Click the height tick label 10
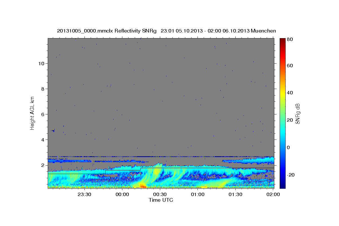339x226 pixels. tap(41, 63)
